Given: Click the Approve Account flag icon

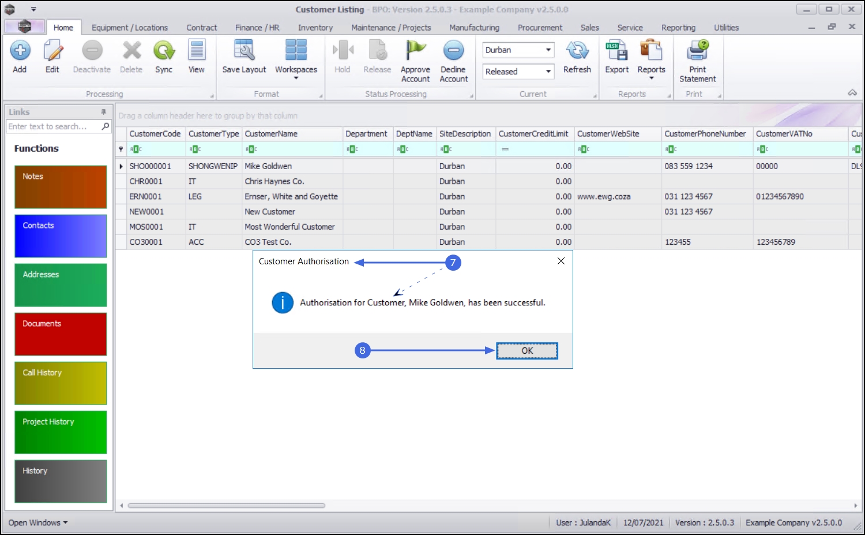Looking at the screenshot, I should pos(415,50).
